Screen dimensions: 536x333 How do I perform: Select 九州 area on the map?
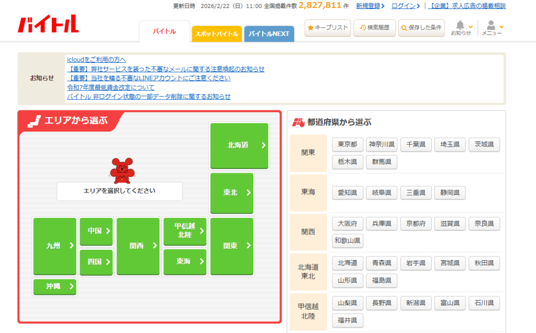click(x=54, y=246)
